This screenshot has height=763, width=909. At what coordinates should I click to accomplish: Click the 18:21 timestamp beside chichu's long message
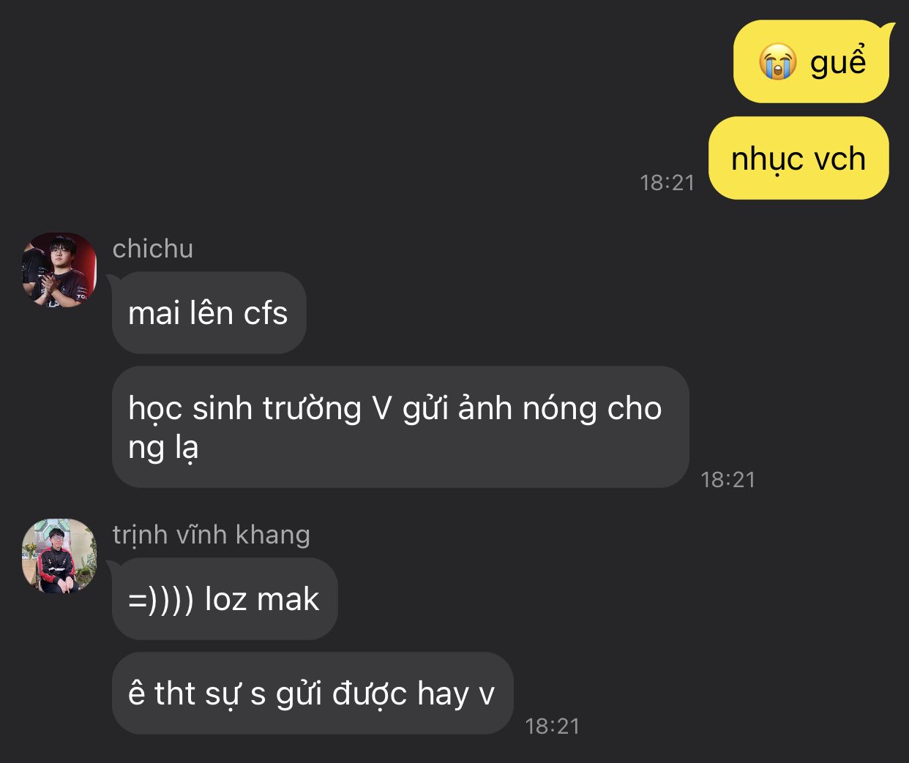pyautogui.click(x=727, y=479)
